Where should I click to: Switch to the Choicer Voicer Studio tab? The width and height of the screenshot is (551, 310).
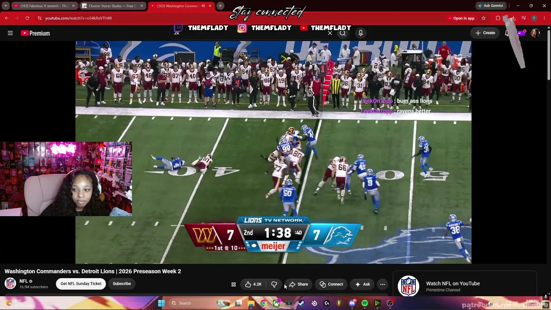pyautogui.click(x=113, y=6)
